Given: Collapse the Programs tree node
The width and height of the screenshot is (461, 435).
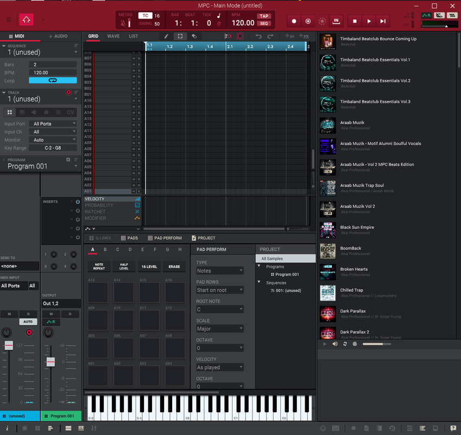Looking at the screenshot, I should 259,266.
